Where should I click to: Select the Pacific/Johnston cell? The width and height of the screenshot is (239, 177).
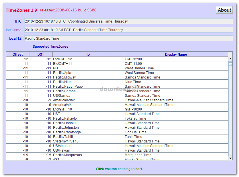pyautogui.click(x=88, y=128)
